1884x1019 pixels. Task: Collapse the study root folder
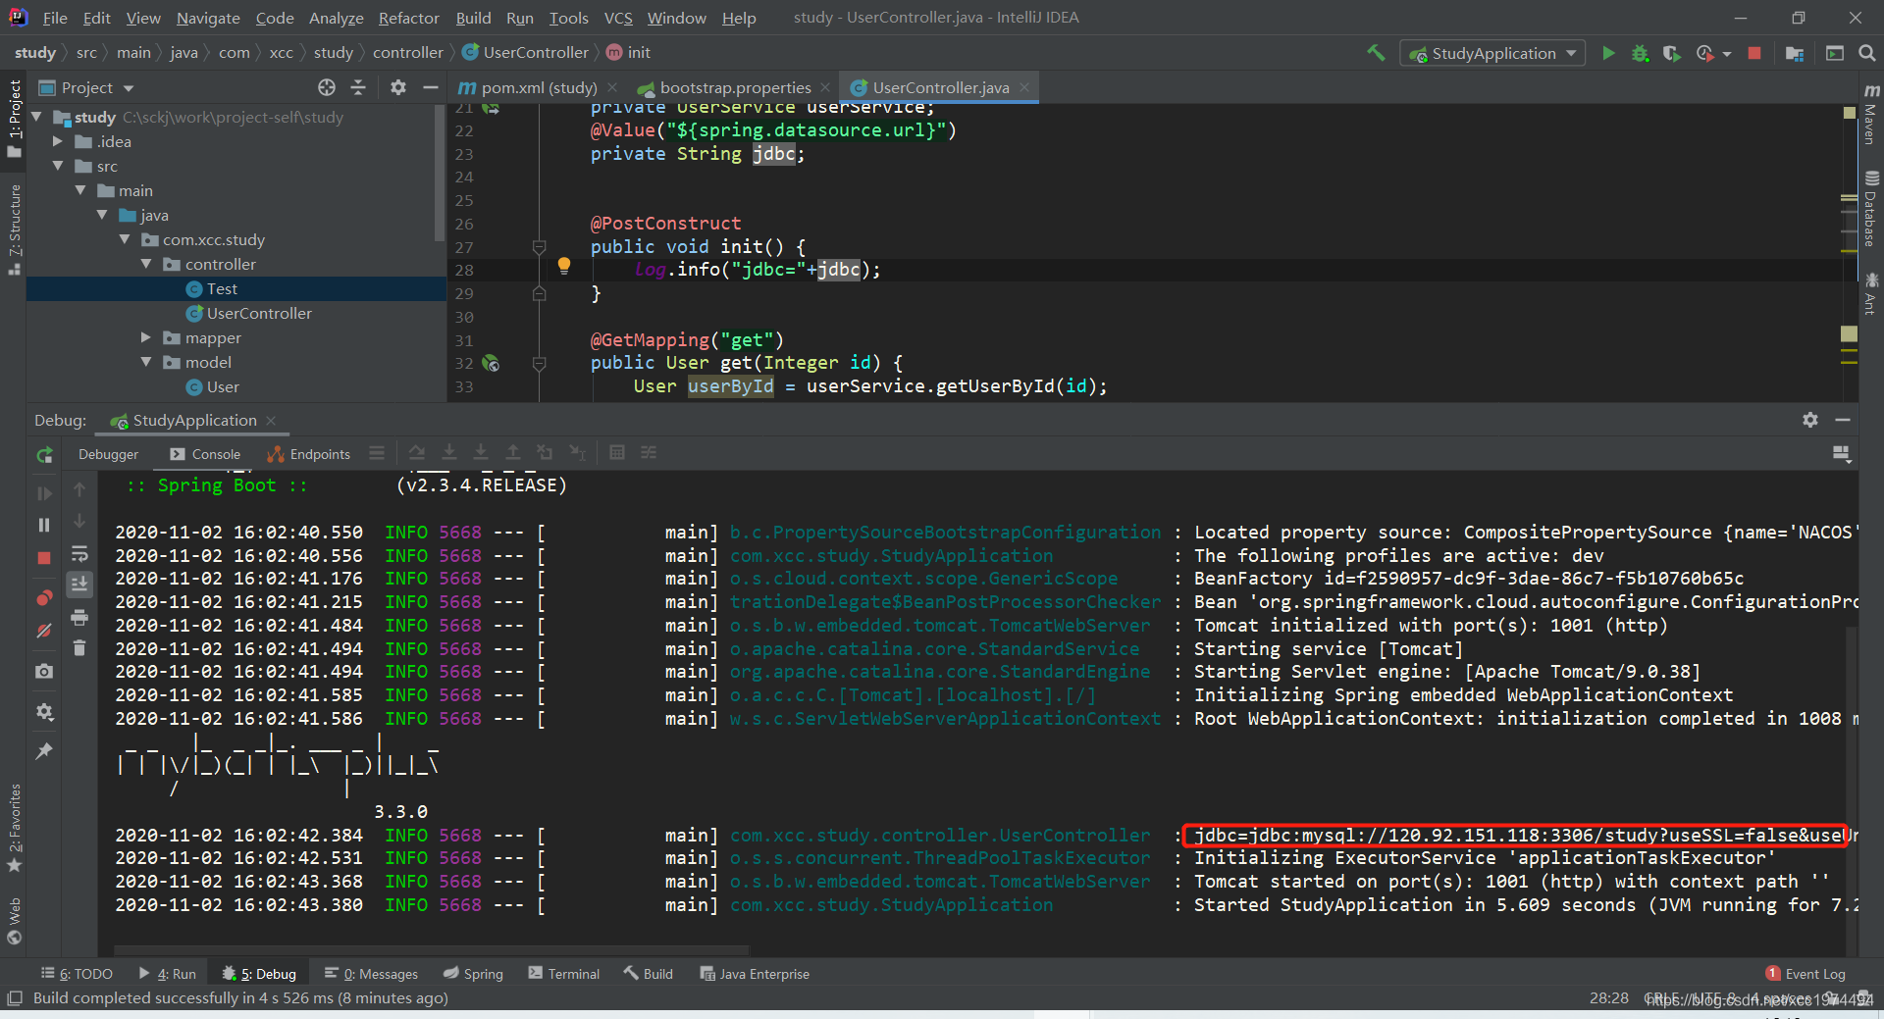pyautogui.click(x=37, y=117)
